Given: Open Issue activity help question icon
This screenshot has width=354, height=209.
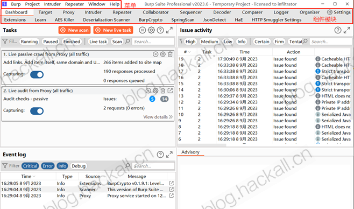Looking at the screenshot, I should (x=338, y=30).
